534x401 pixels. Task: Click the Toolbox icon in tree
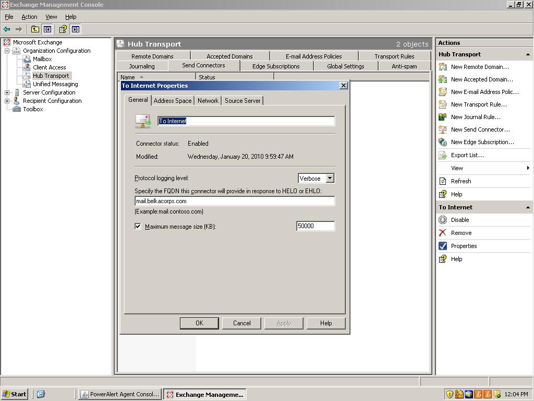16,109
